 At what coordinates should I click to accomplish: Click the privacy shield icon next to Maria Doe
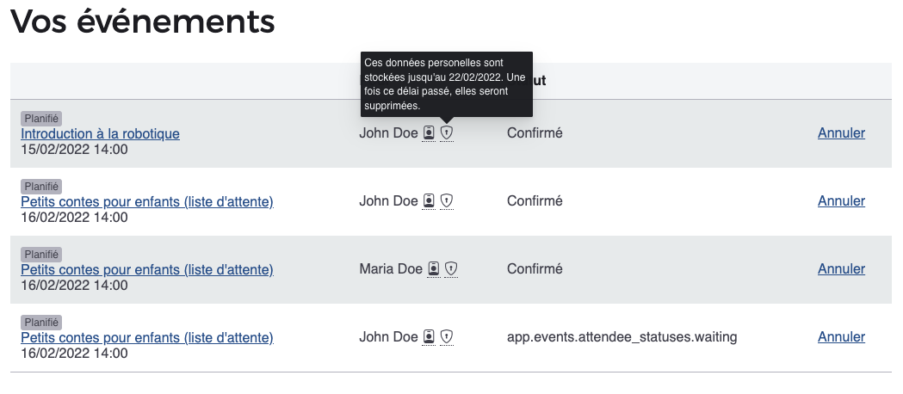coord(451,268)
